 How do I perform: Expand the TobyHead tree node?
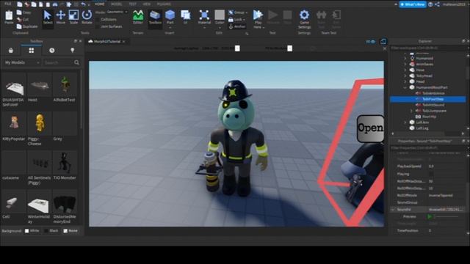tap(405, 76)
